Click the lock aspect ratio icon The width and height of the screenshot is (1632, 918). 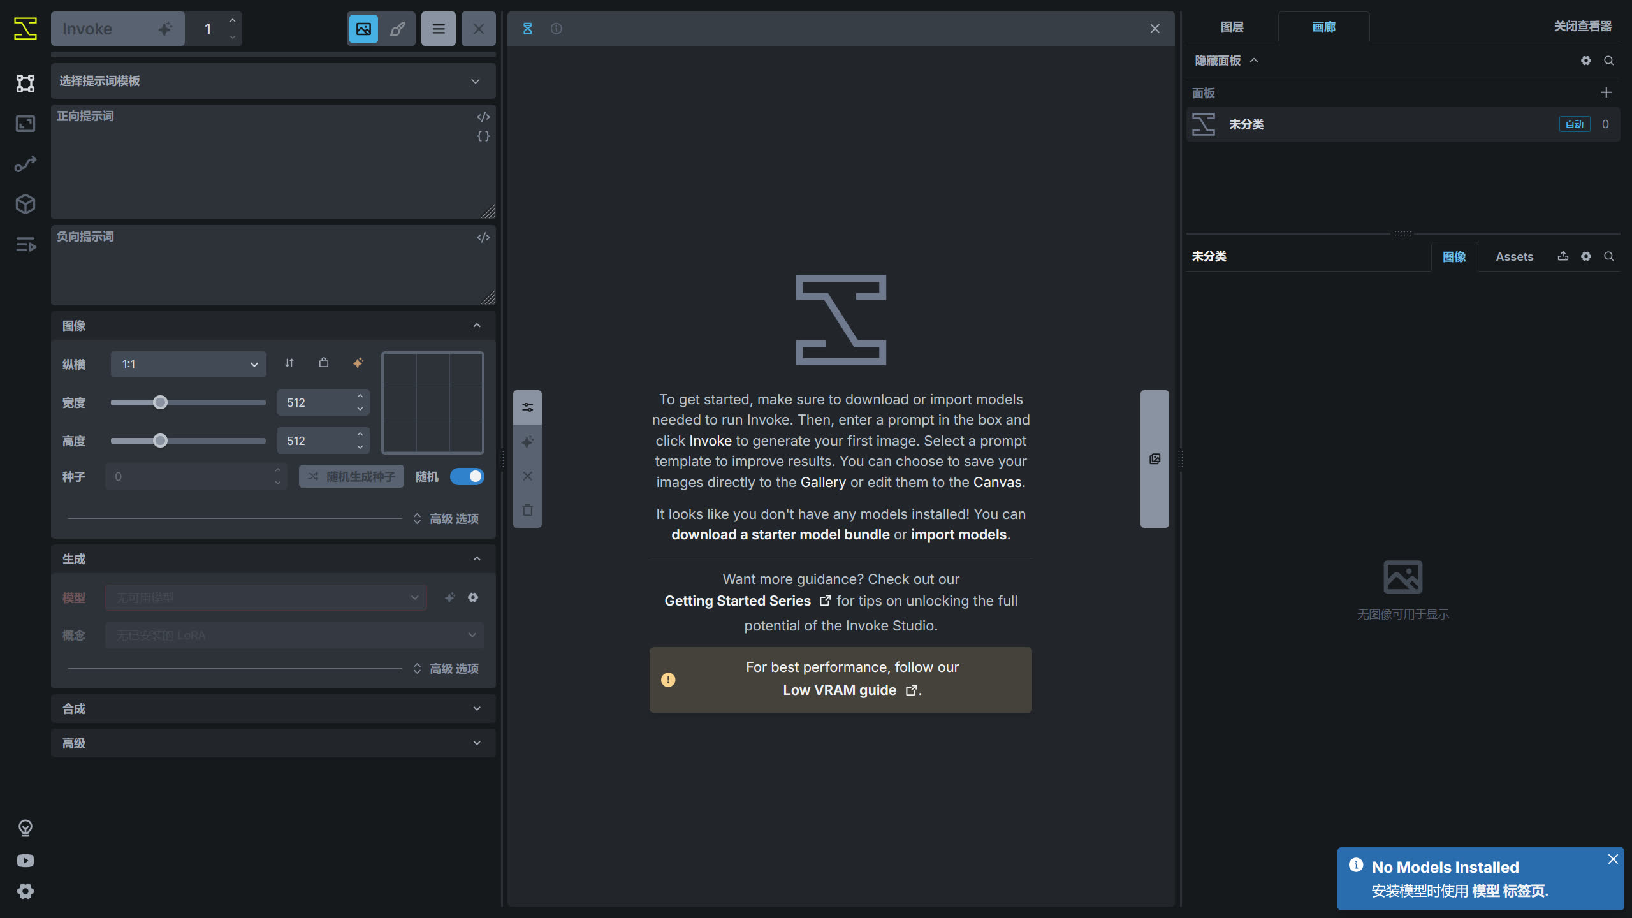pyautogui.click(x=324, y=363)
